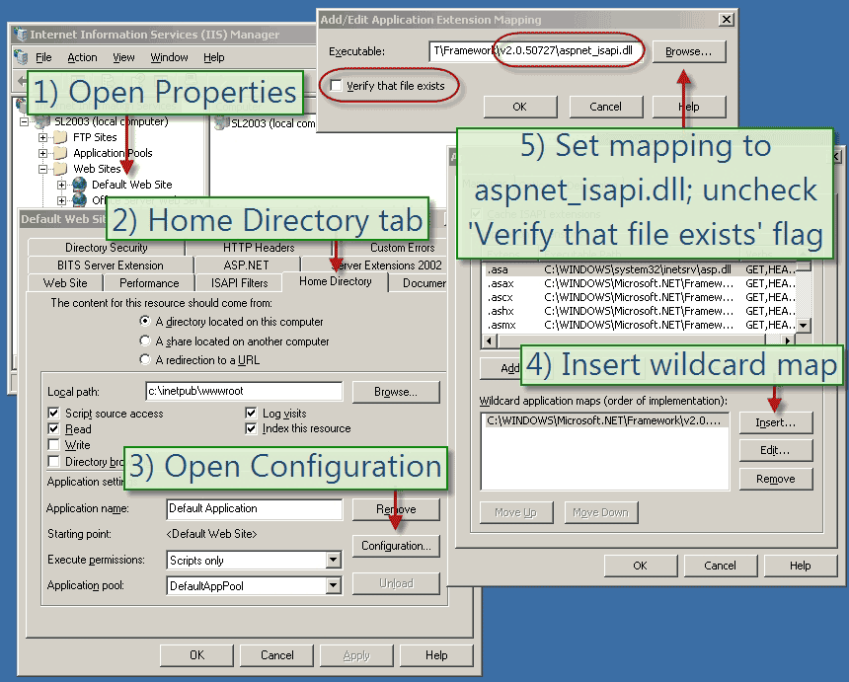
Task: Expand the FTP Sites tree node
Action: click(x=43, y=137)
